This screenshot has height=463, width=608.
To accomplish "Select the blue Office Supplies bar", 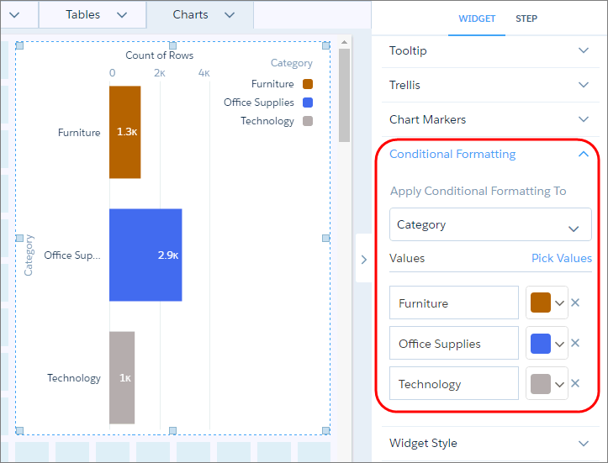I will (x=145, y=255).
